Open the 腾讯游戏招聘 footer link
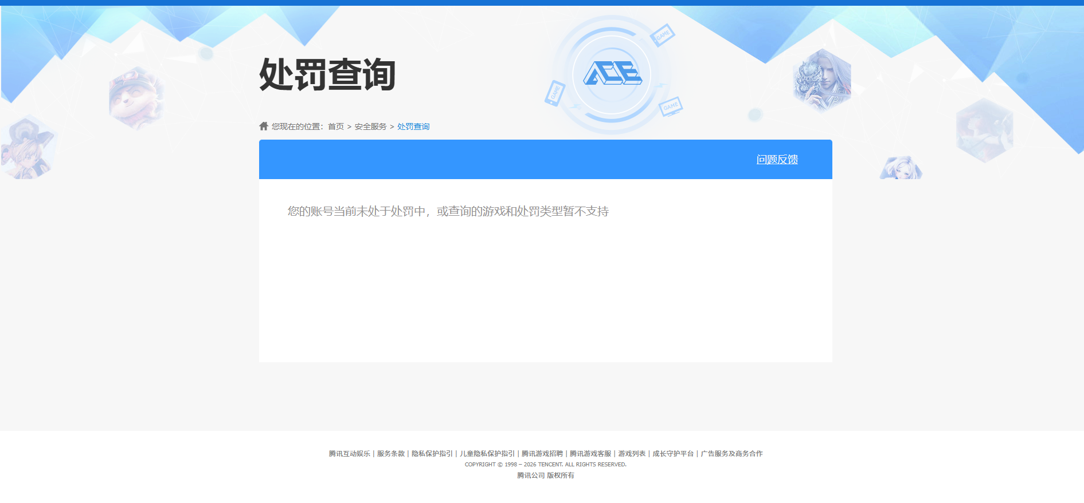Screen dimensions: 1084x503 [x=542, y=454]
